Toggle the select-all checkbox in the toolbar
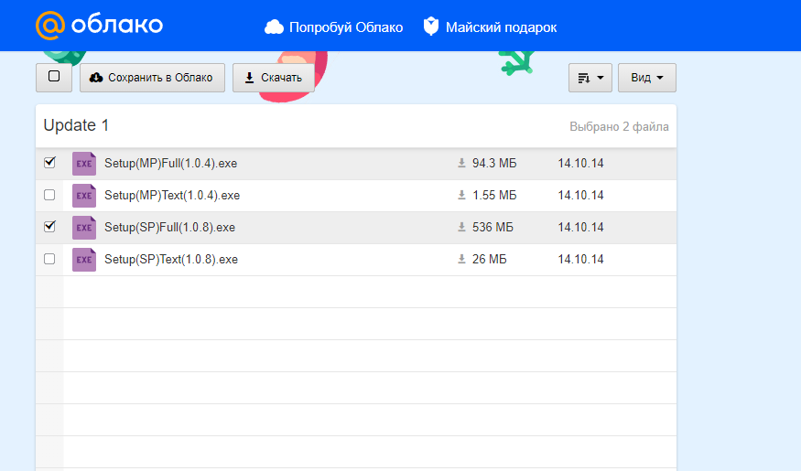This screenshot has width=801, height=471. [x=54, y=77]
